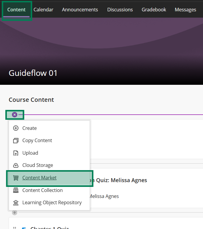Open the Chapter 1 Quiz item

pyautogui.click(x=49, y=228)
